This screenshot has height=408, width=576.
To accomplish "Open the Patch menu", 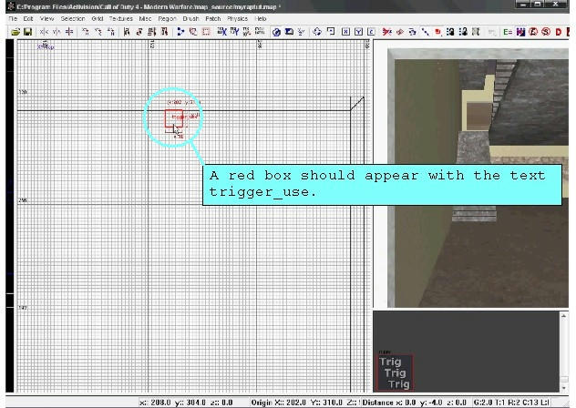I will (x=212, y=18).
